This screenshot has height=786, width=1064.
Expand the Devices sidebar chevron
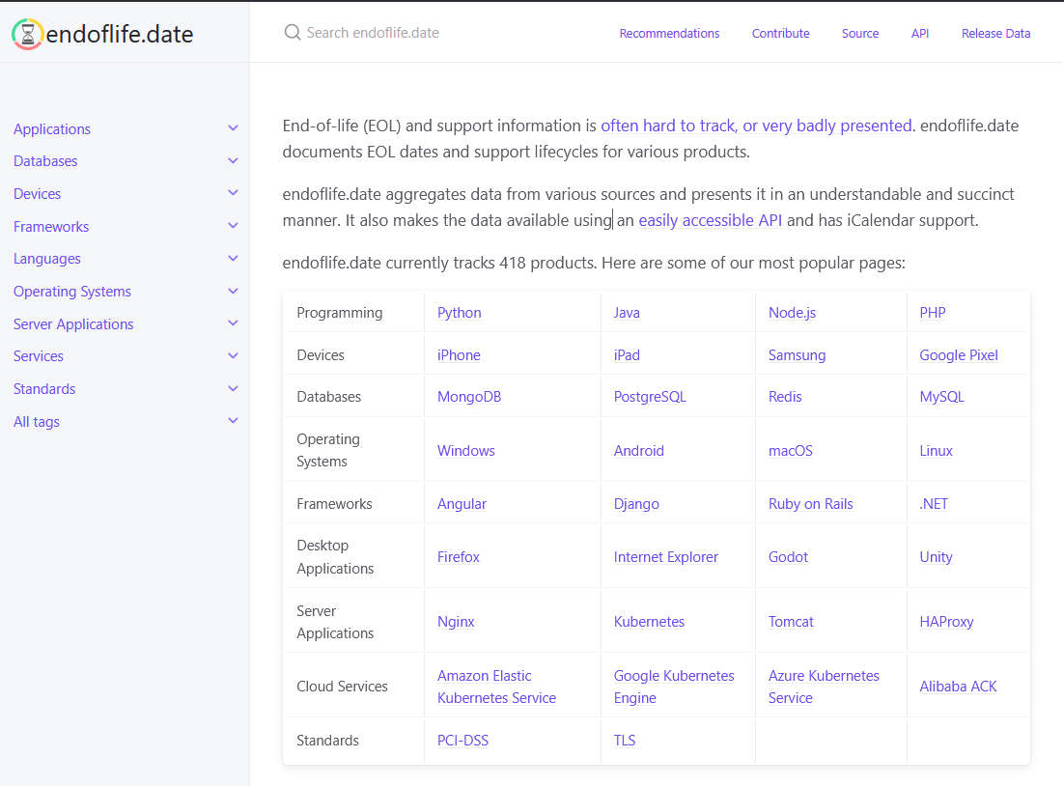pos(233,193)
